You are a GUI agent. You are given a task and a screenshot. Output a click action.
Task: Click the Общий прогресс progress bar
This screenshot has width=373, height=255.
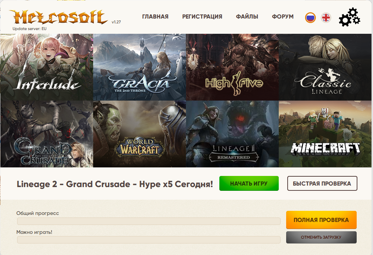(149, 221)
